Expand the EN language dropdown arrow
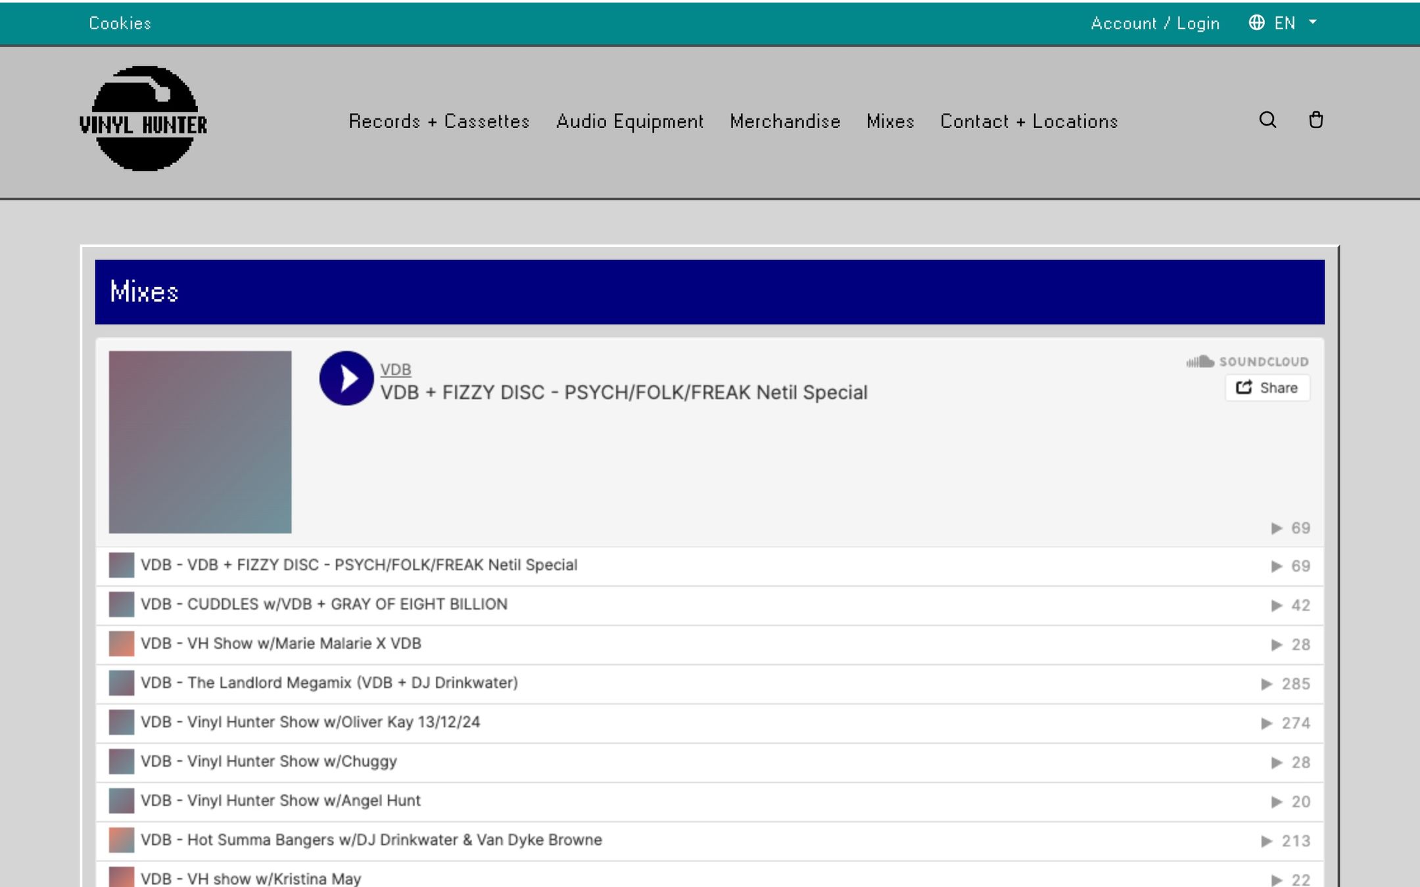Screen dimensions: 1420x887 1312,22
